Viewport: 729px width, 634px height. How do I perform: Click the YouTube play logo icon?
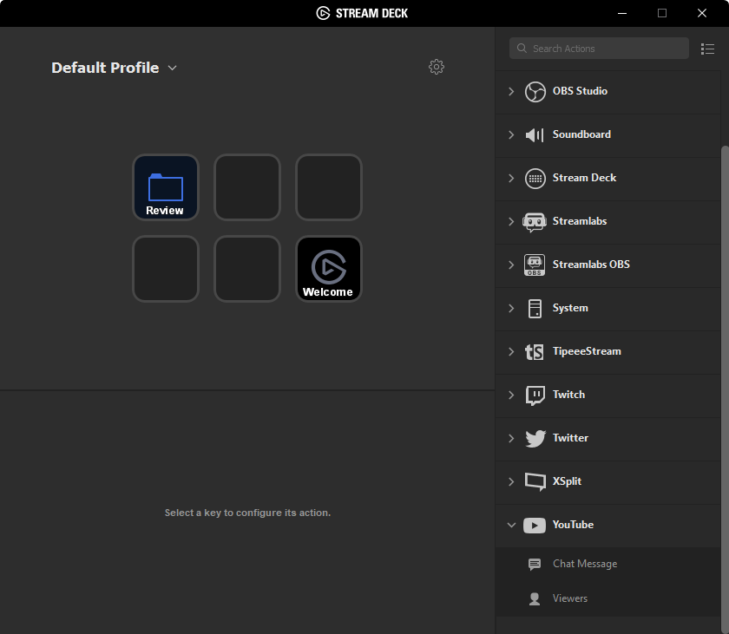tap(535, 526)
